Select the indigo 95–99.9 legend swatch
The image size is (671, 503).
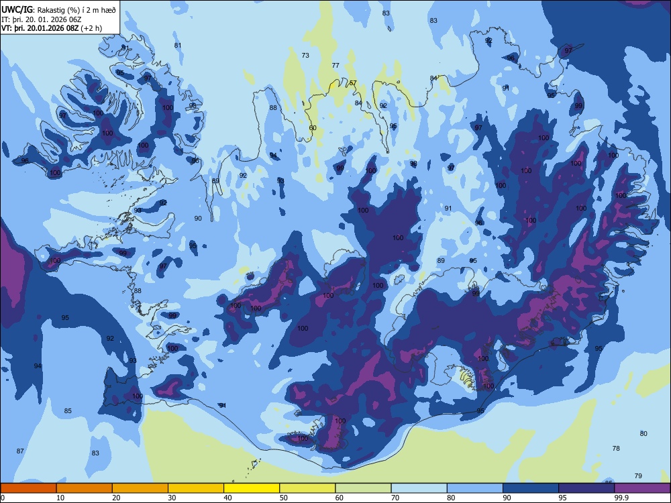[x=586, y=488]
